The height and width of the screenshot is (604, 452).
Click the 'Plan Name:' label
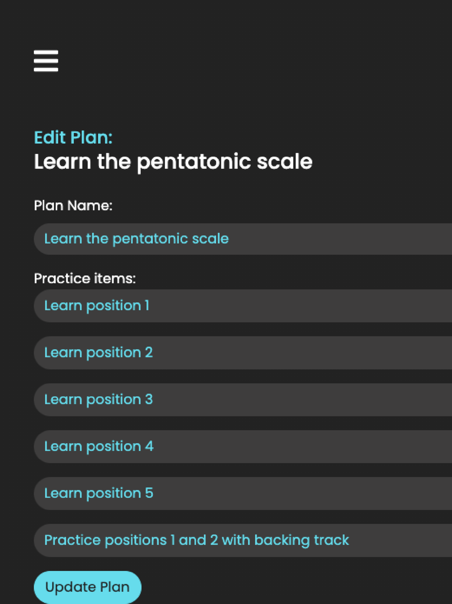coord(73,206)
